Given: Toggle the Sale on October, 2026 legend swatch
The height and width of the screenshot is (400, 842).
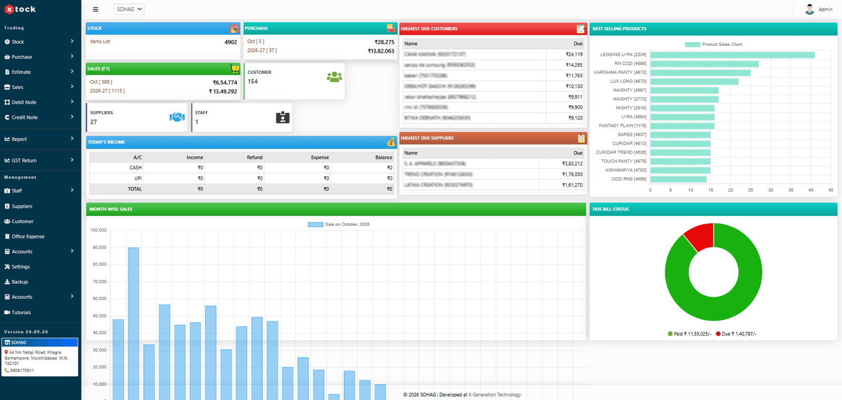Looking at the screenshot, I should pyautogui.click(x=316, y=225).
